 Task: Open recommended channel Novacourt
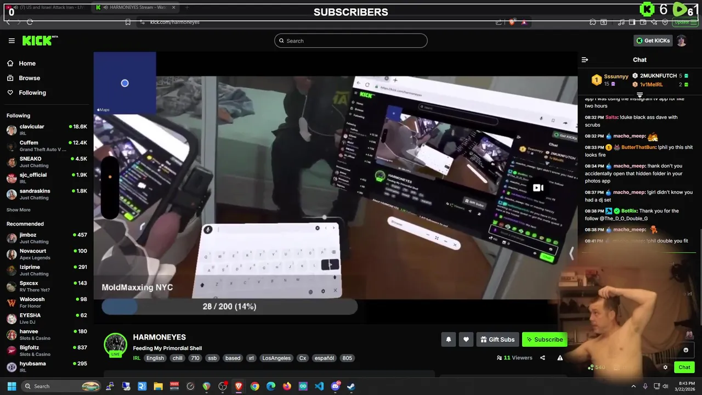(47, 254)
